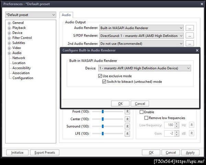206x165 pixels.
Task: Reset Front level with R button
Action: (x=127, y=112)
